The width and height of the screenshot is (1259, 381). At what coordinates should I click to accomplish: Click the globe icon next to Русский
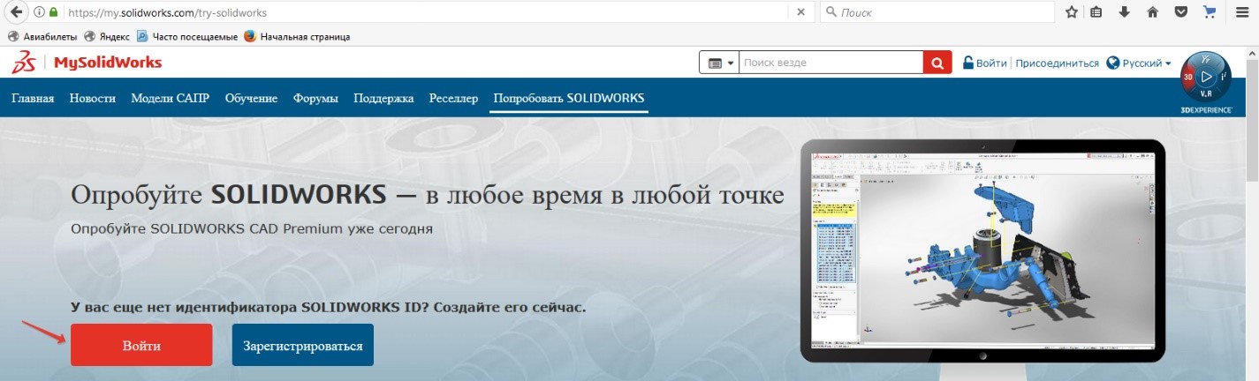coord(1113,63)
